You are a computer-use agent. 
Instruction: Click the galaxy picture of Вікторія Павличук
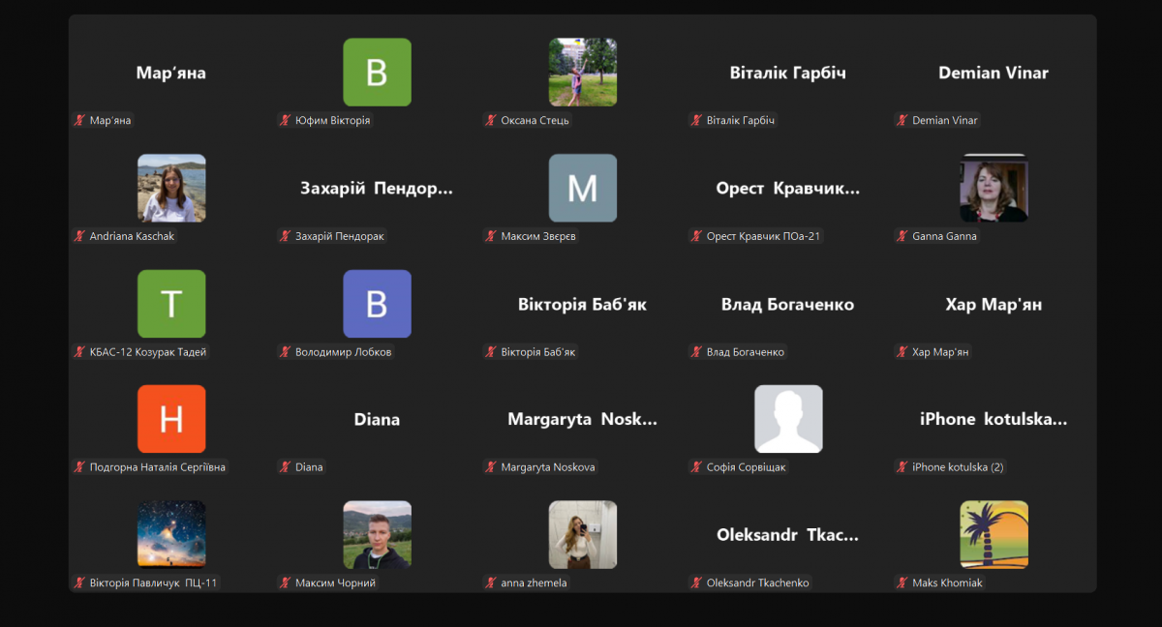pos(171,534)
